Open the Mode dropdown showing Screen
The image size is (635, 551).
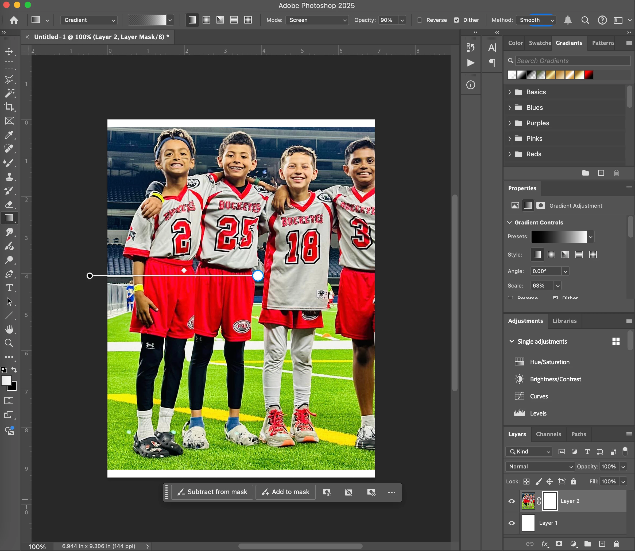click(317, 20)
